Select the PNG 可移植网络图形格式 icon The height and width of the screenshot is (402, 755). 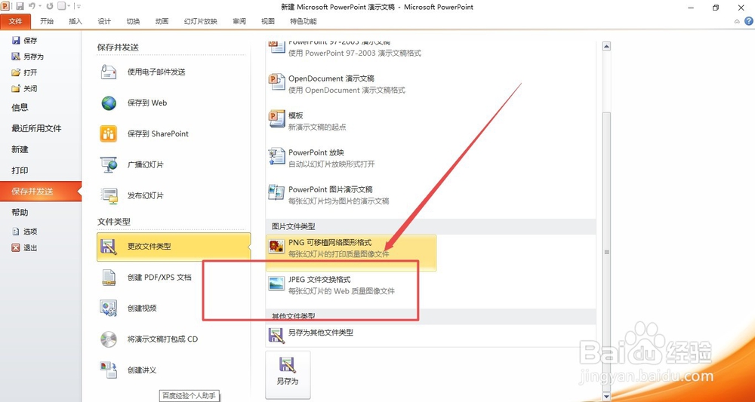(276, 247)
